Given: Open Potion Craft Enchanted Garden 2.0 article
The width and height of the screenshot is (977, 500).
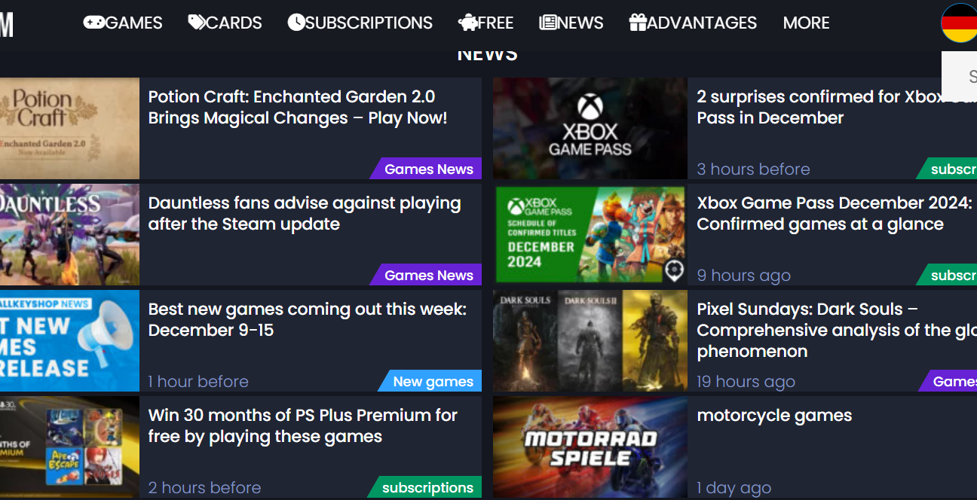Looking at the screenshot, I should [298, 107].
